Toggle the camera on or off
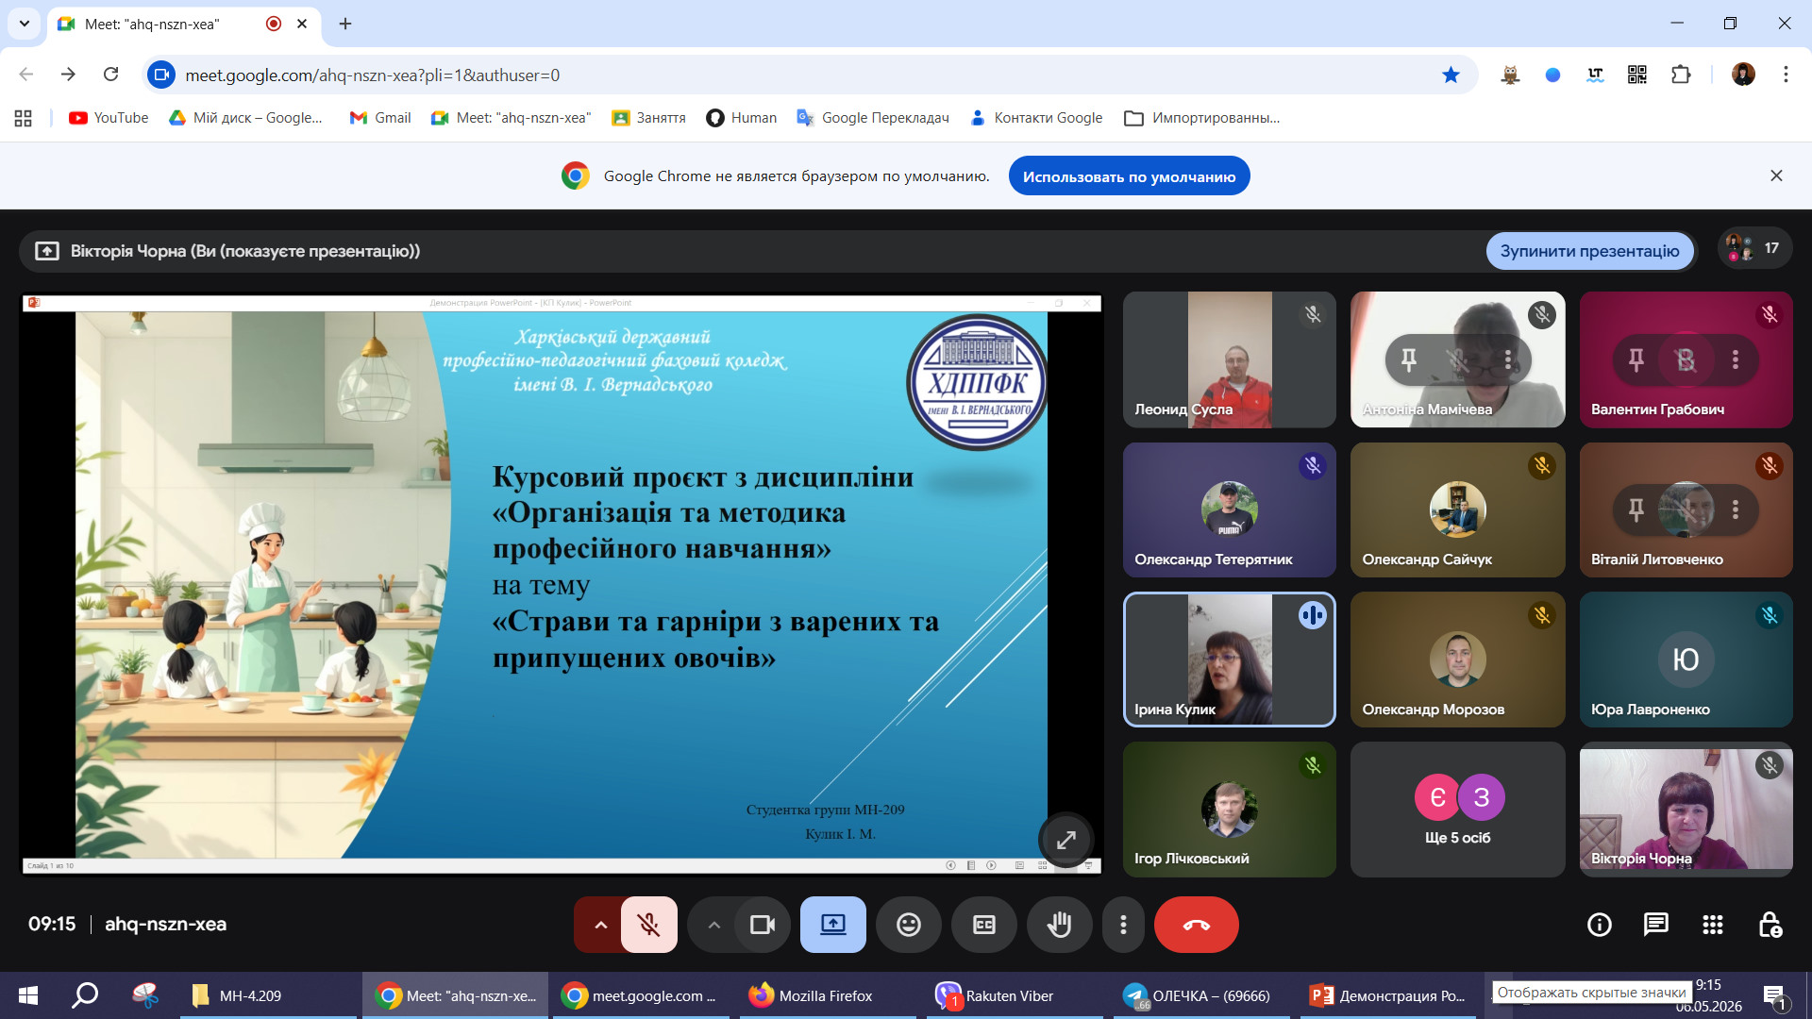The image size is (1812, 1019). 762,925
